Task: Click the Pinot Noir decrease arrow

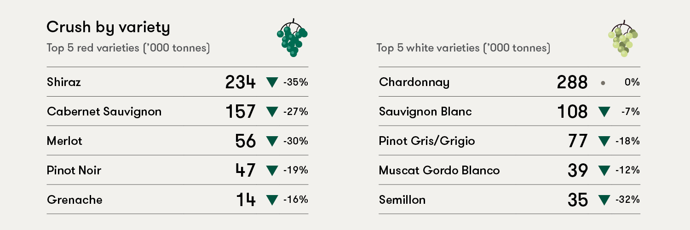Action: 272,171
